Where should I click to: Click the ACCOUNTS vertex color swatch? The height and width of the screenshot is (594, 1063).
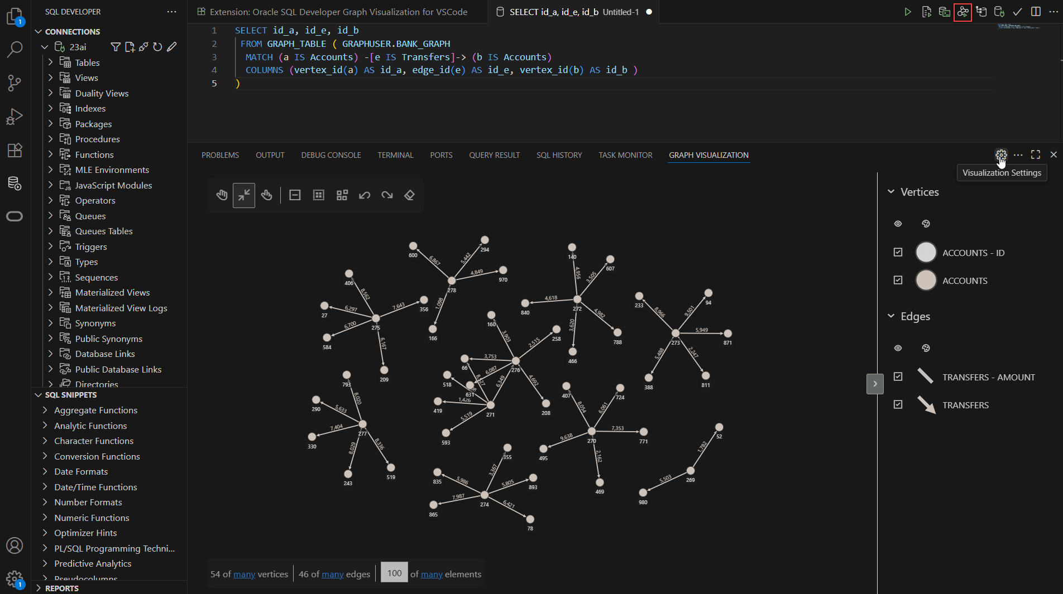[926, 280]
